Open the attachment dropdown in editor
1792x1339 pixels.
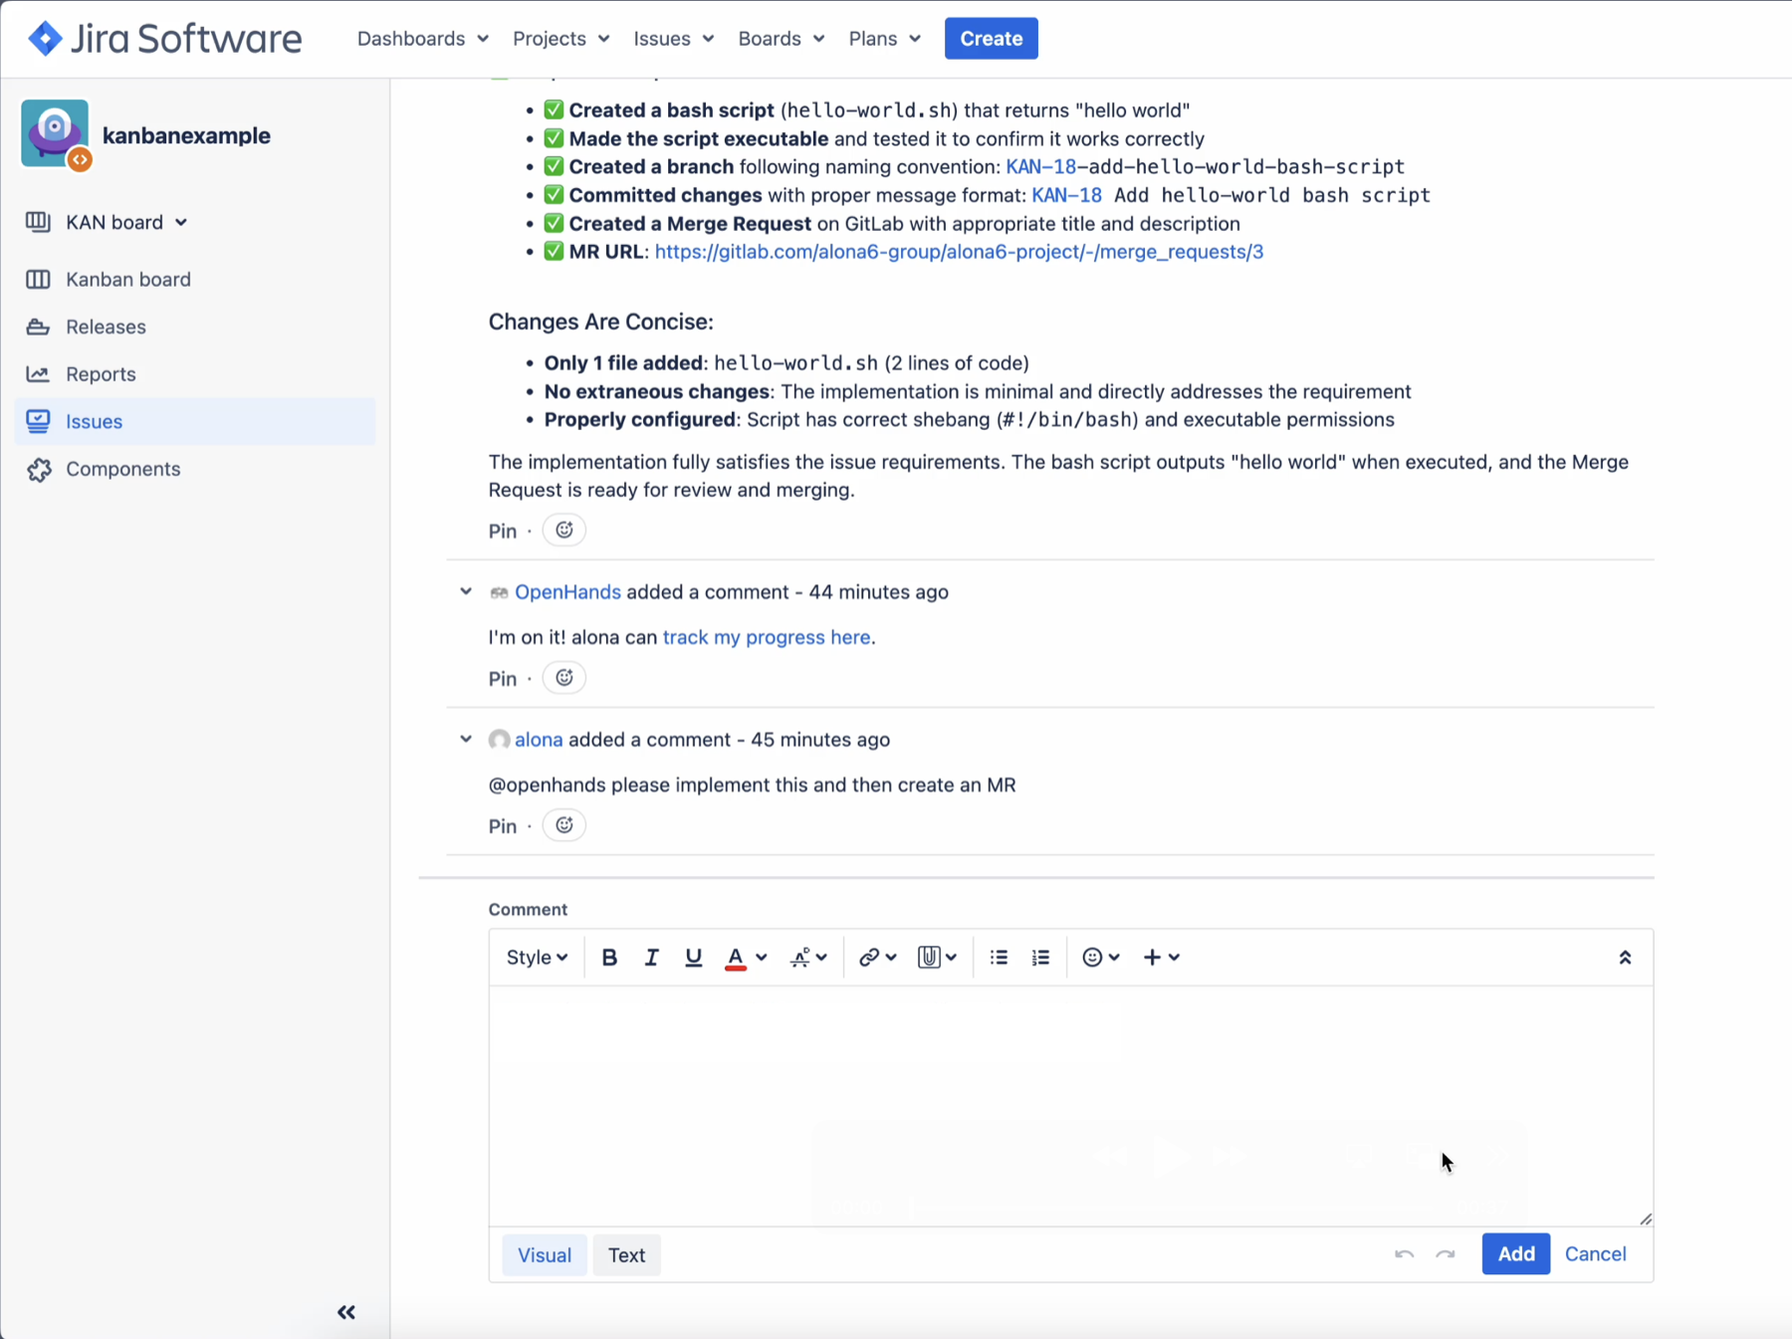937,957
